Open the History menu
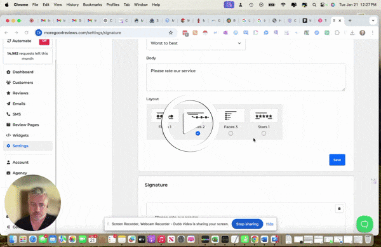381x247 pixels. point(72,4)
